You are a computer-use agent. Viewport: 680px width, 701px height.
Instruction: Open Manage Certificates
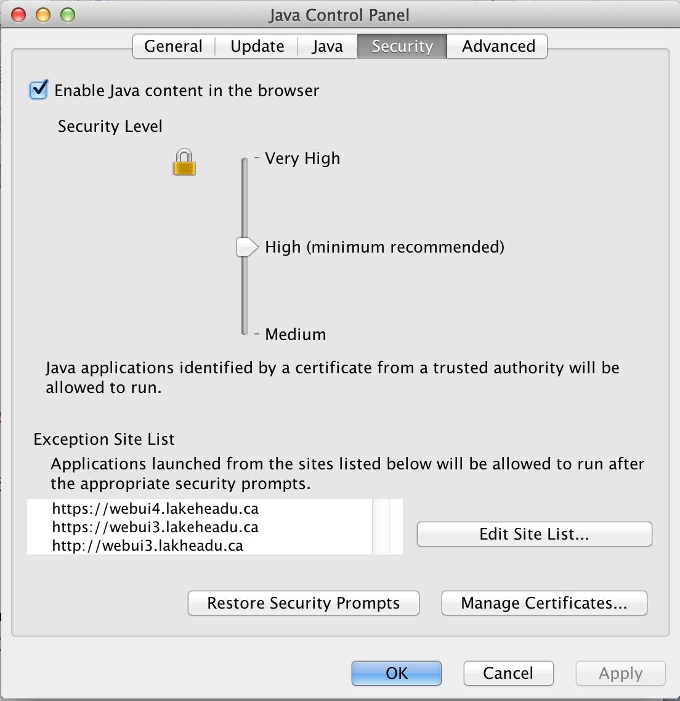544,603
